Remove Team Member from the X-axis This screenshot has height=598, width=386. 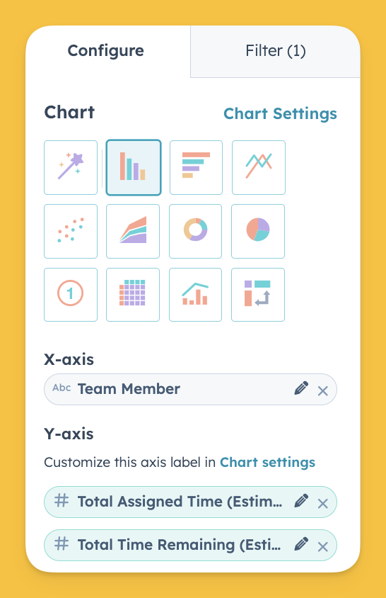coord(323,390)
